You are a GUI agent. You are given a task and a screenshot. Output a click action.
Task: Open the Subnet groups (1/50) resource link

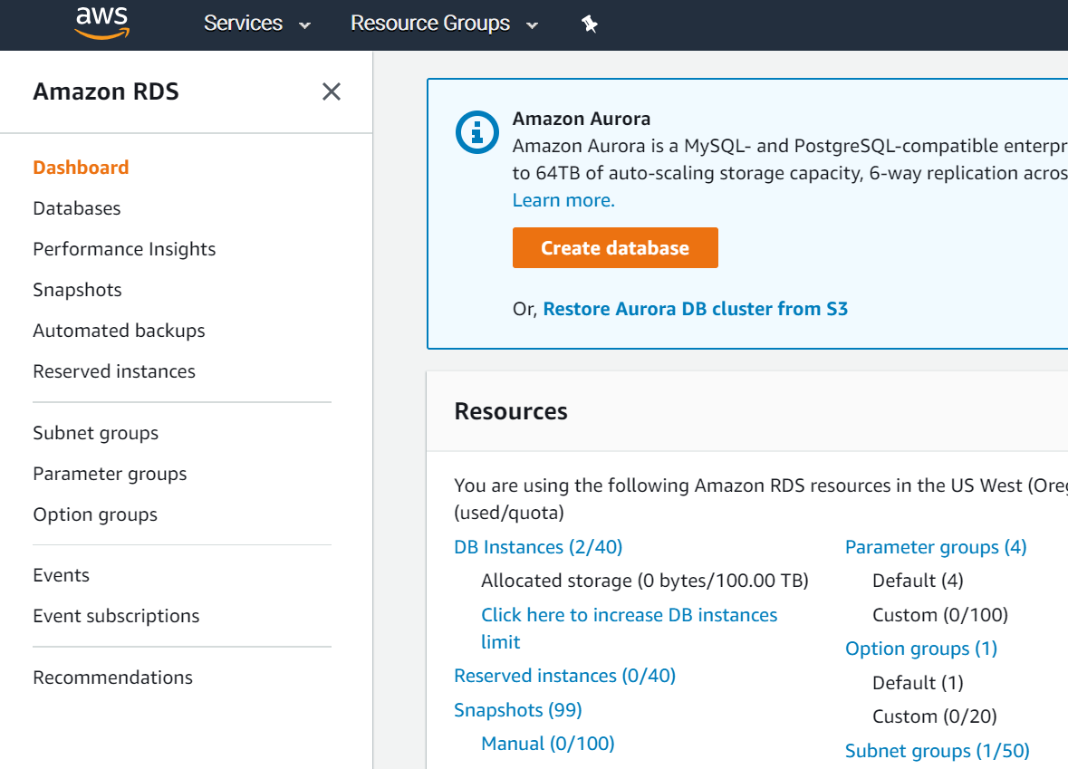coord(937,751)
